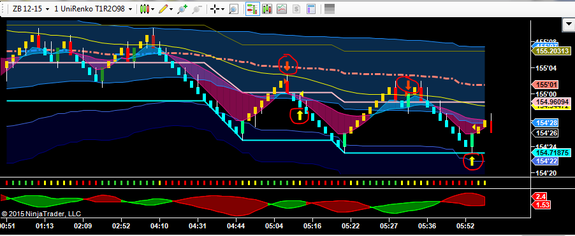Click the 154.96094 pink price marker
Viewport: 575px width, 236px height.
click(551, 102)
